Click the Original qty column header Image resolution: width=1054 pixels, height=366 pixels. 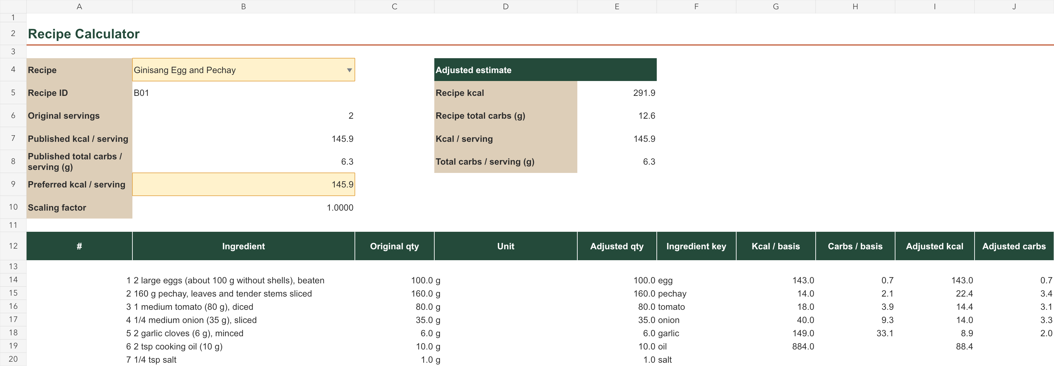coord(395,246)
